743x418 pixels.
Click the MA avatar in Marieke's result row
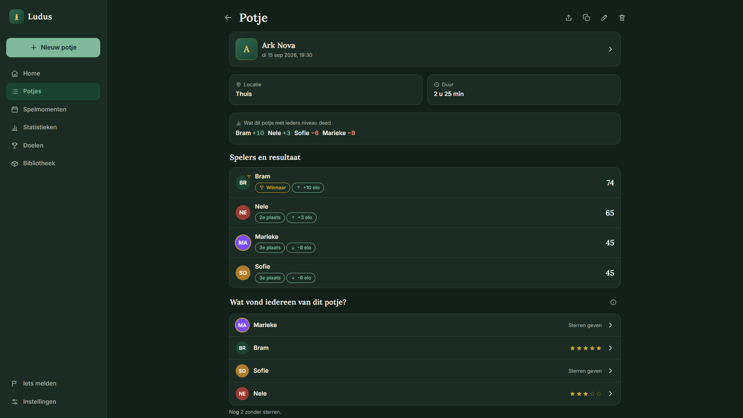(243, 243)
